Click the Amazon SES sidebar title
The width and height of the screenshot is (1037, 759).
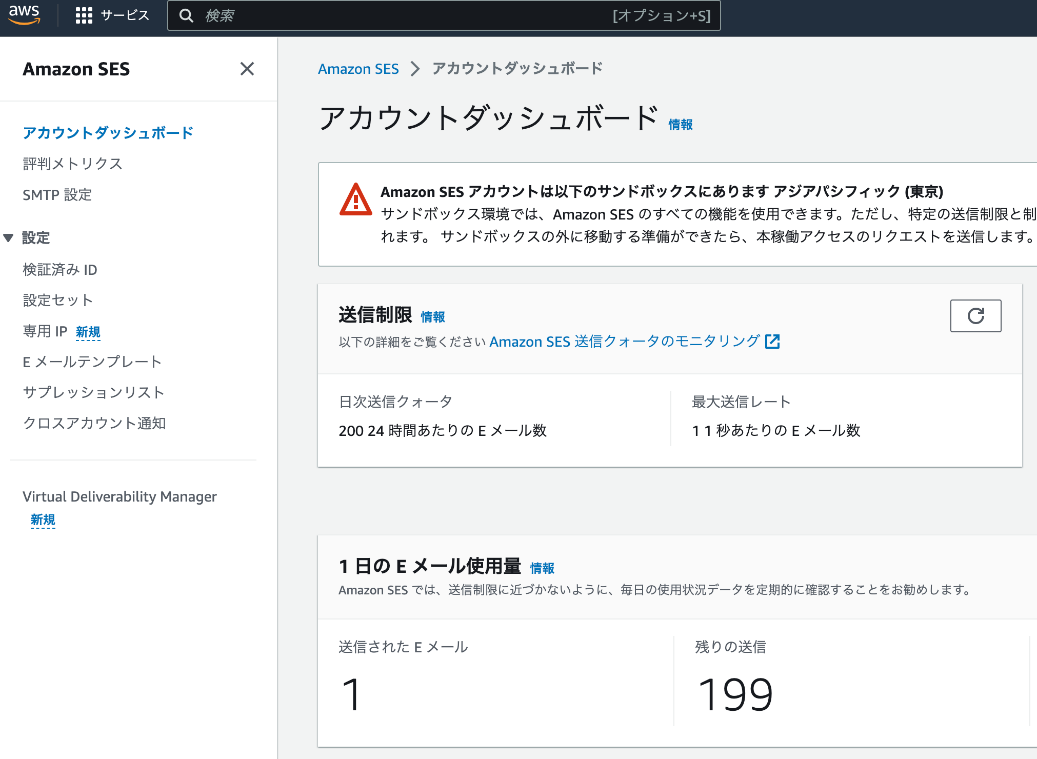pos(76,69)
